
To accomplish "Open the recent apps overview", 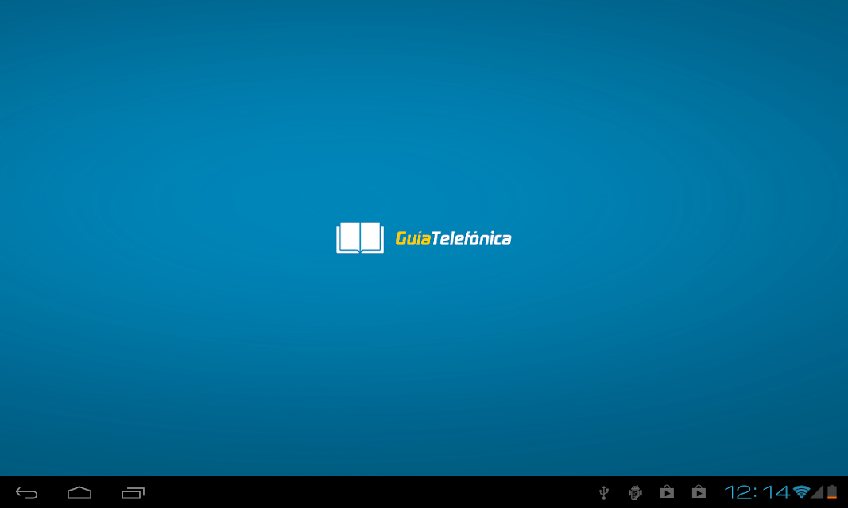I will coord(133,492).
